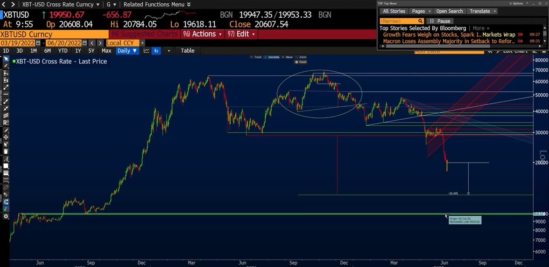549x267 pixels.
Task: Open the Suggested Charts option
Action: pos(145,34)
